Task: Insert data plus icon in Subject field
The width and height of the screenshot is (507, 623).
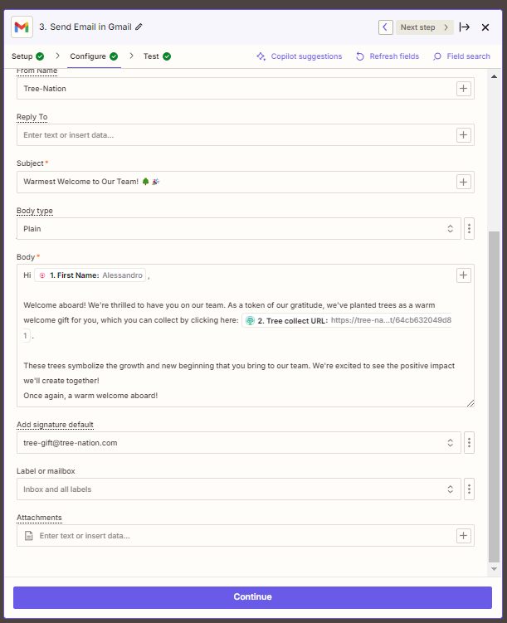Action: pos(463,182)
